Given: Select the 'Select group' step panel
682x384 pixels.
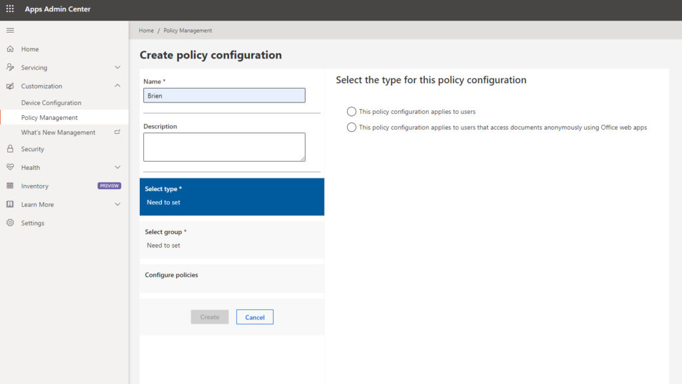Looking at the screenshot, I should pyautogui.click(x=232, y=240).
